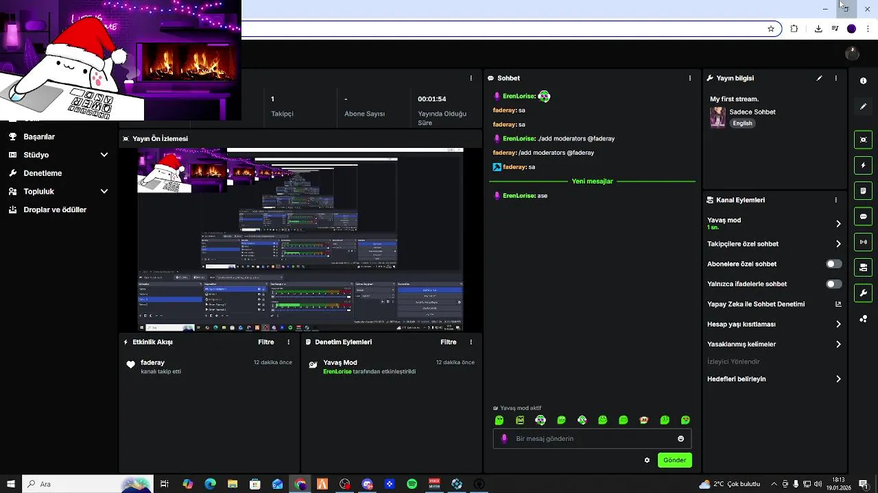Open Filtre in Denetim Eylemleri panel
The image size is (878, 493).
pyautogui.click(x=449, y=342)
